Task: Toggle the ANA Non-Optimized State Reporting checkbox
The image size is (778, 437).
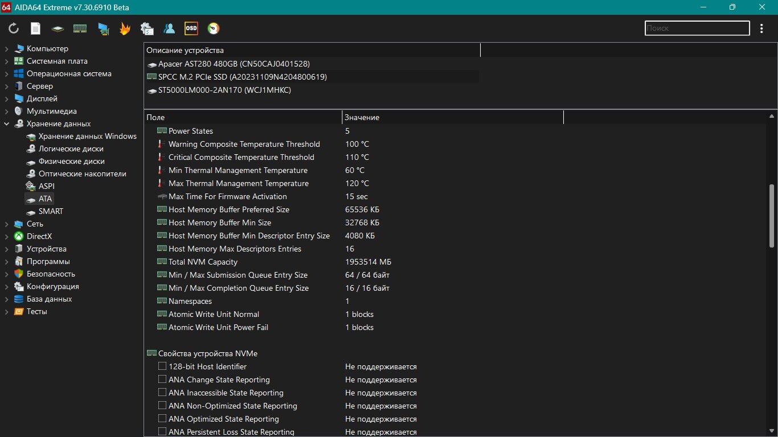Action: 162,406
